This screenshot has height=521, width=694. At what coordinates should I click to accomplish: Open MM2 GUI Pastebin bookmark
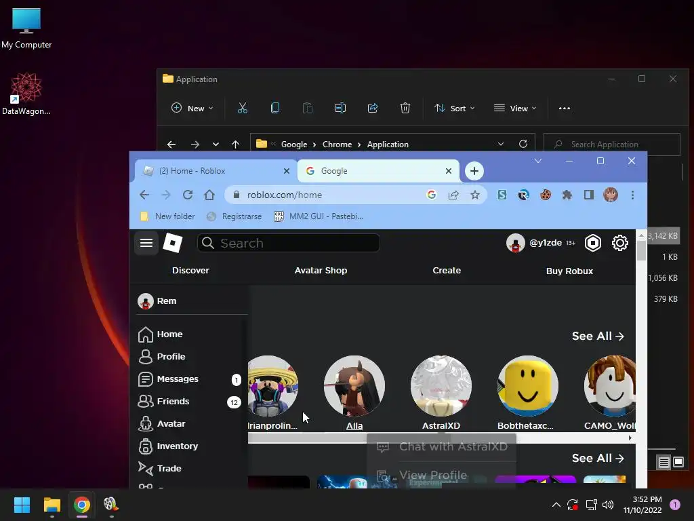[x=319, y=216]
